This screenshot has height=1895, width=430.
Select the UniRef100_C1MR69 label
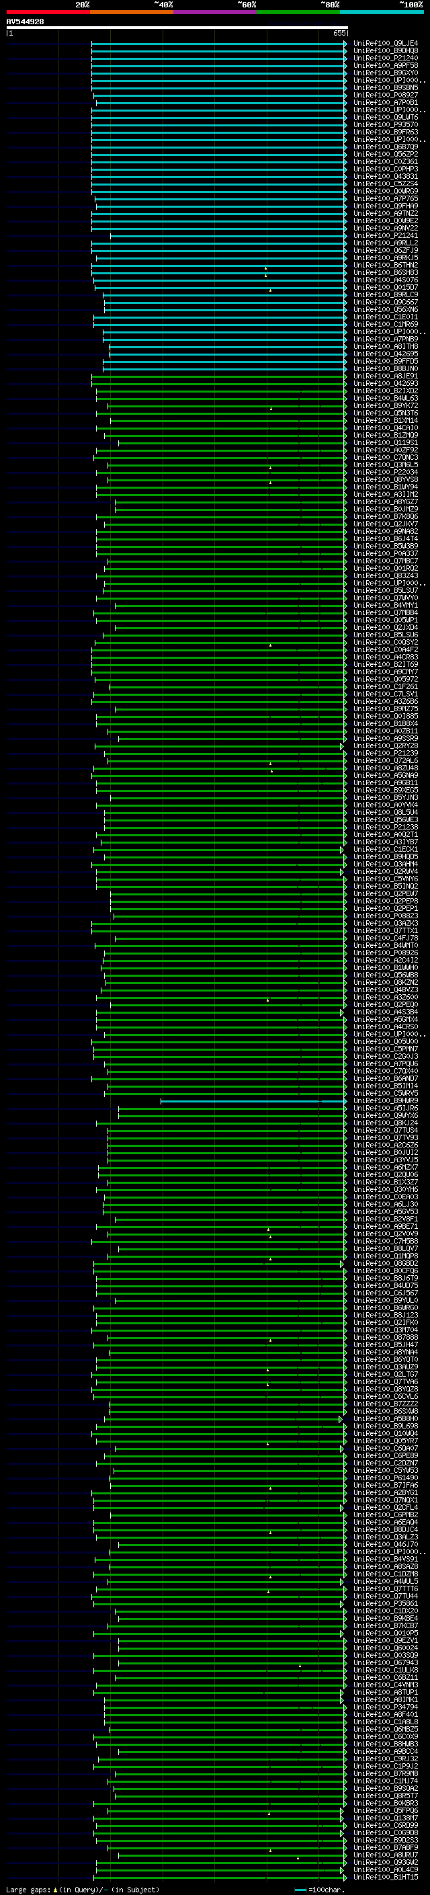tap(386, 325)
